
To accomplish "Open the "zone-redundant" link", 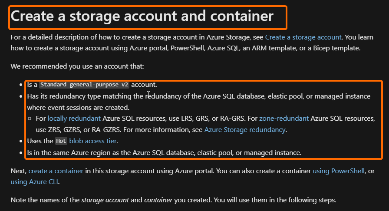I will click(284, 118).
